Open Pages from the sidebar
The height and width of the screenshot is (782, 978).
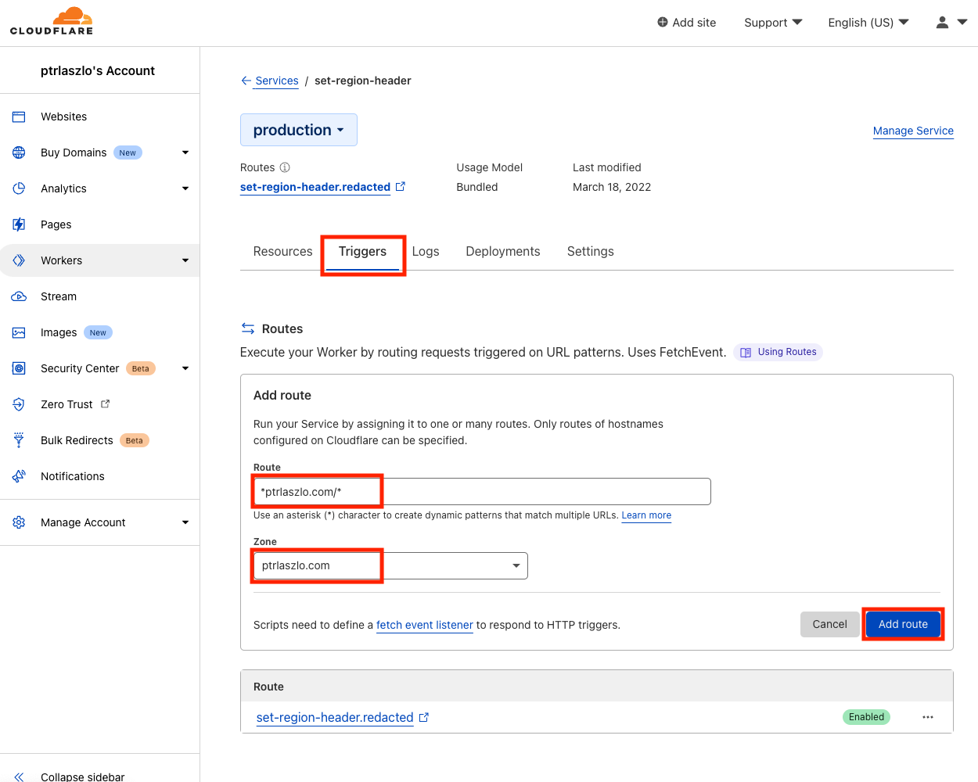[56, 224]
